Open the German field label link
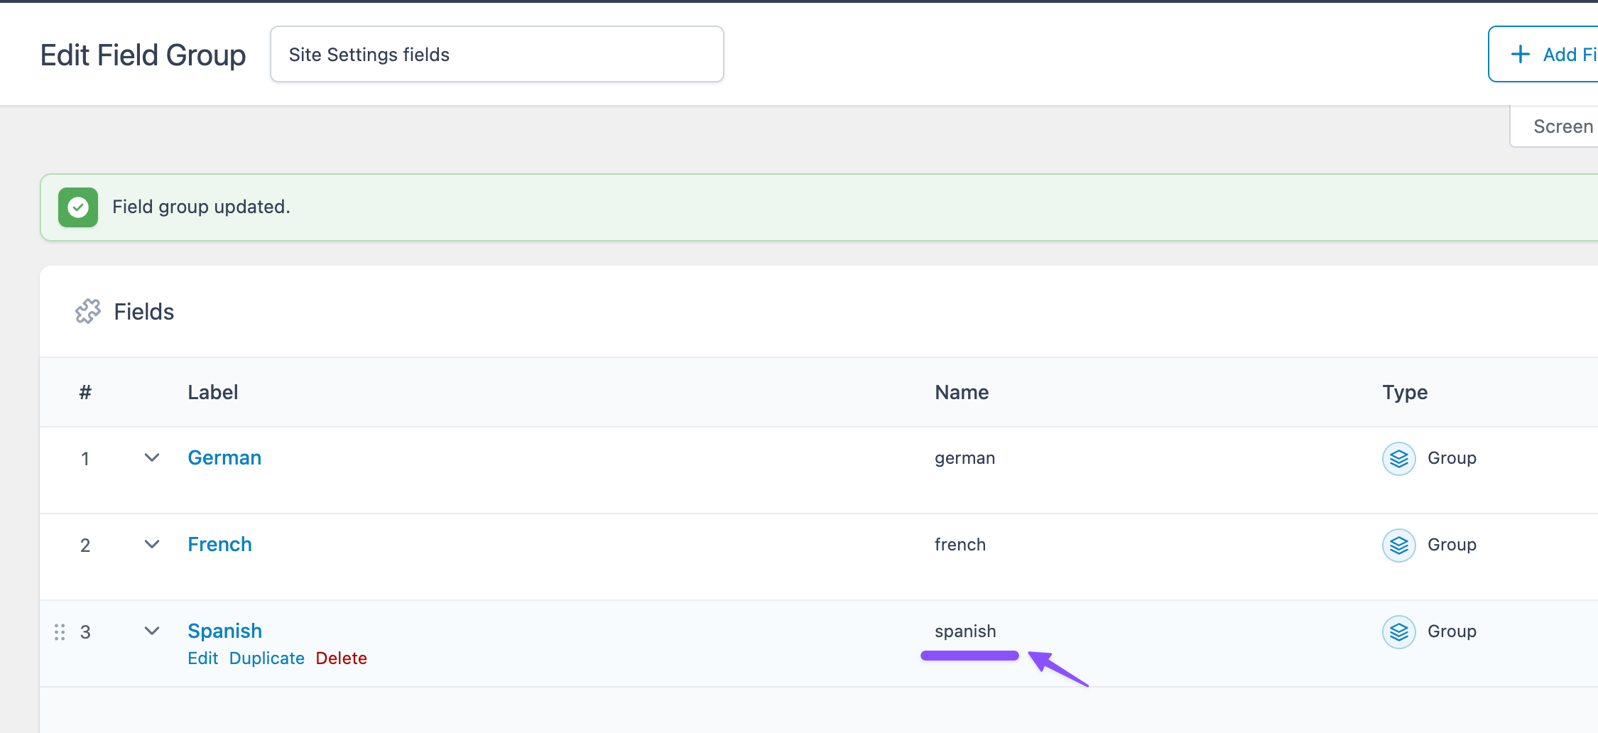Image resolution: width=1598 pixels, height=733 pixels. pyautogui.click(x=224, y=458)
